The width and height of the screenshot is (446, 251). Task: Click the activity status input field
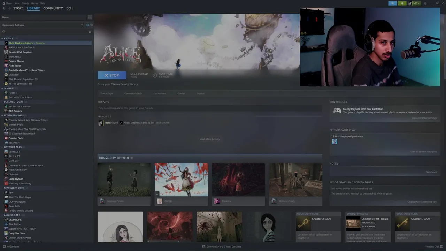pyautogui.click(x=210, y=108)
